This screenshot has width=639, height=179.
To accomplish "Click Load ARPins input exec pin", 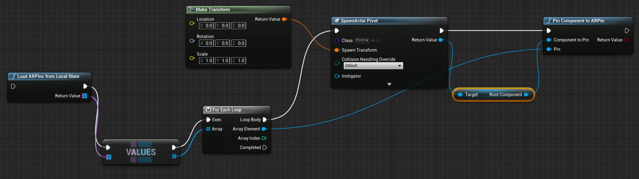I will pos(13,86).
